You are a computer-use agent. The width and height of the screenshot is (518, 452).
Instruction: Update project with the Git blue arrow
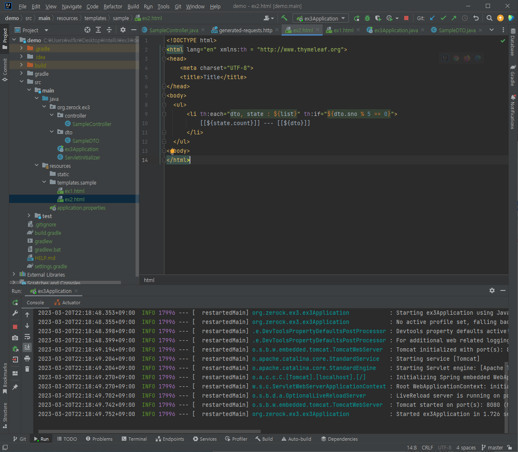pyautogui.click(x=433, y=18)
